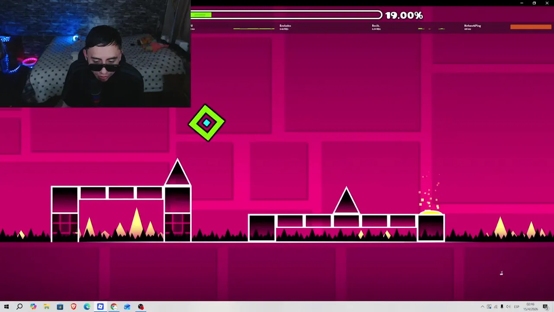Close the game window
Viewport: 554px width, 312px height.
pyautogui.click(x=547, y=3)
